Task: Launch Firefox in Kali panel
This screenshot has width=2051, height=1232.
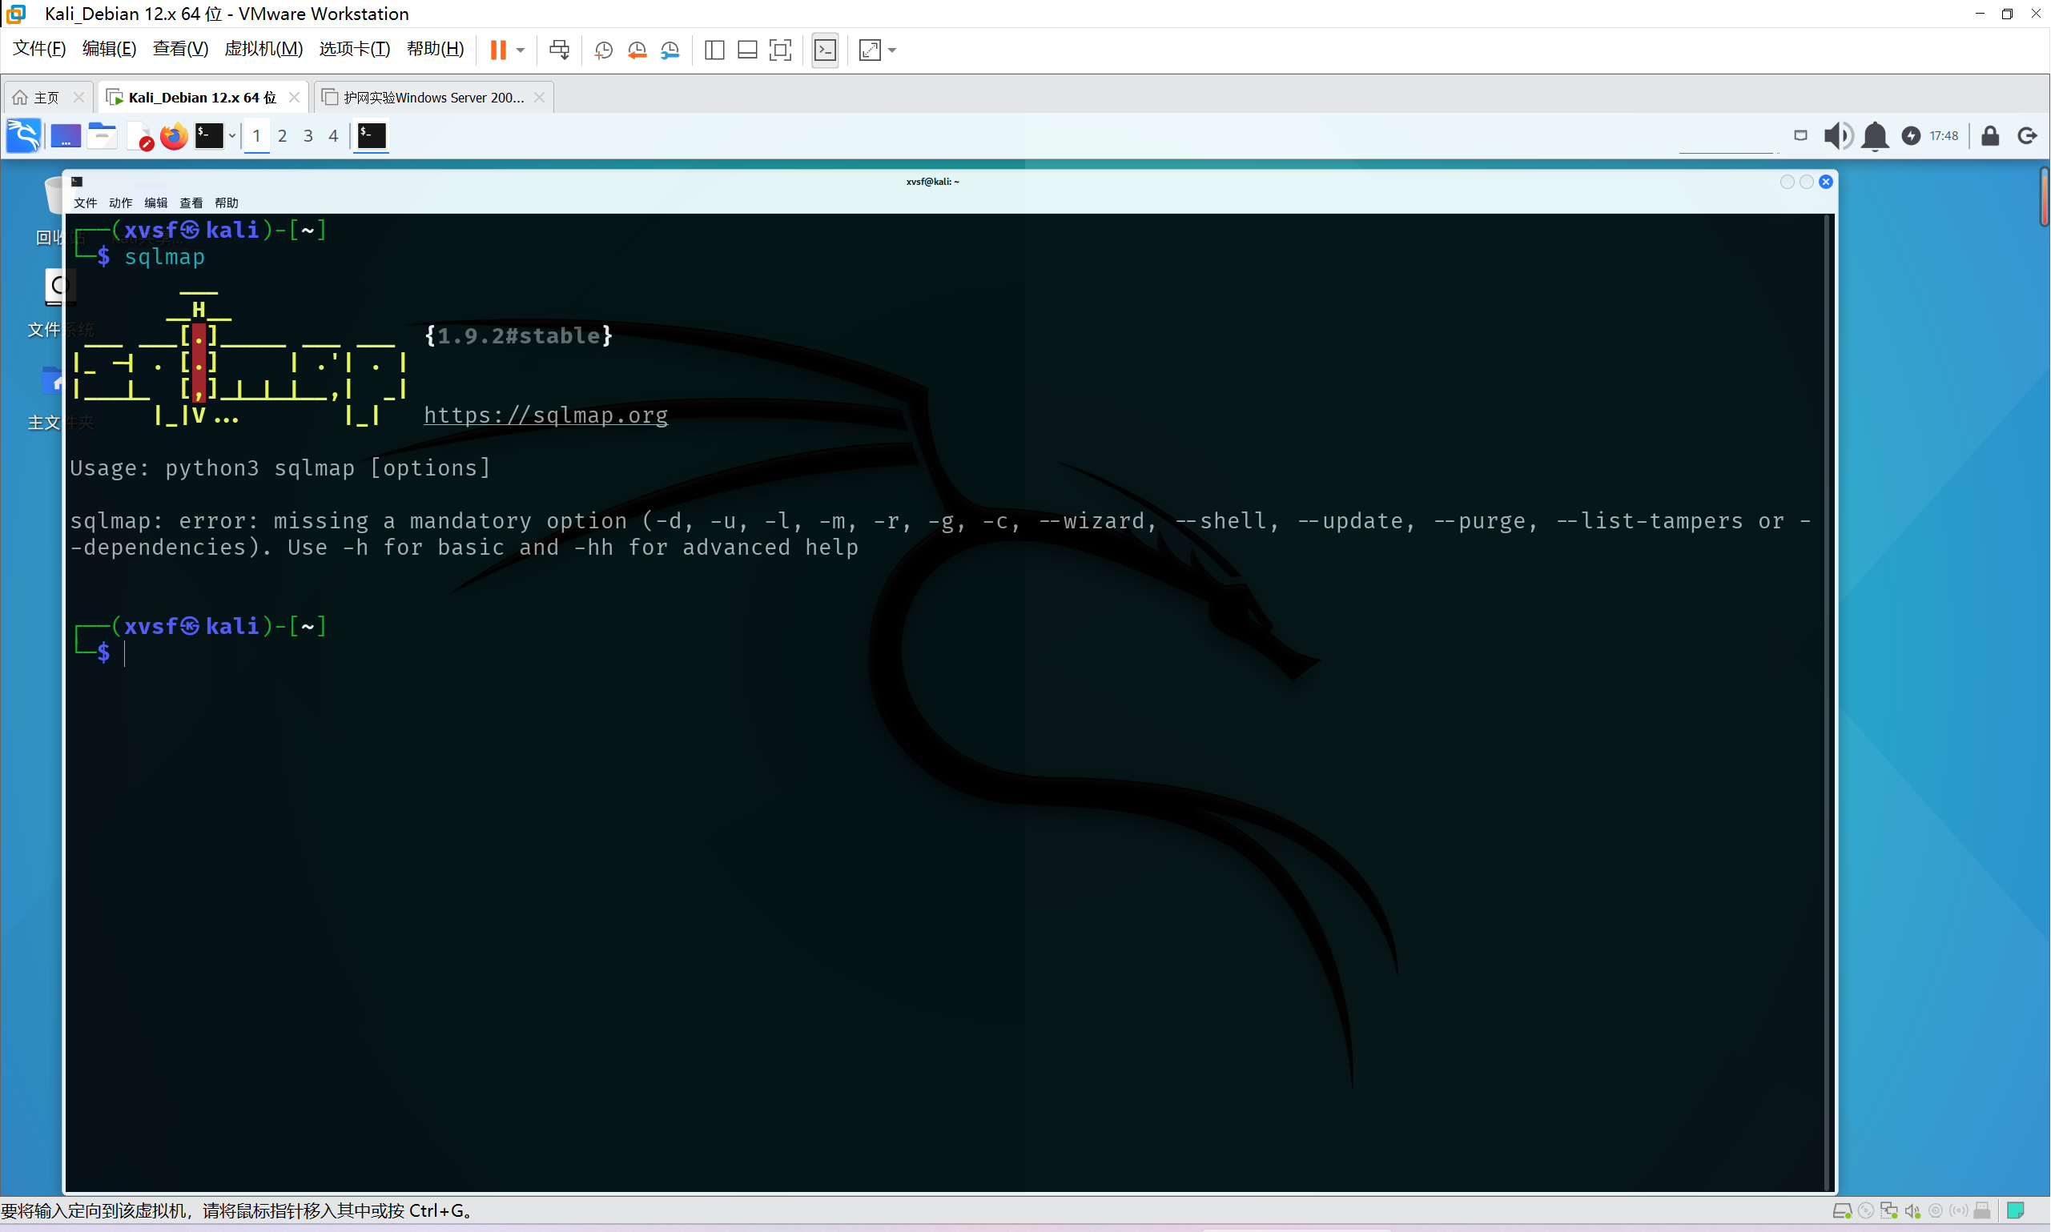Action: [x=174, y=135]
